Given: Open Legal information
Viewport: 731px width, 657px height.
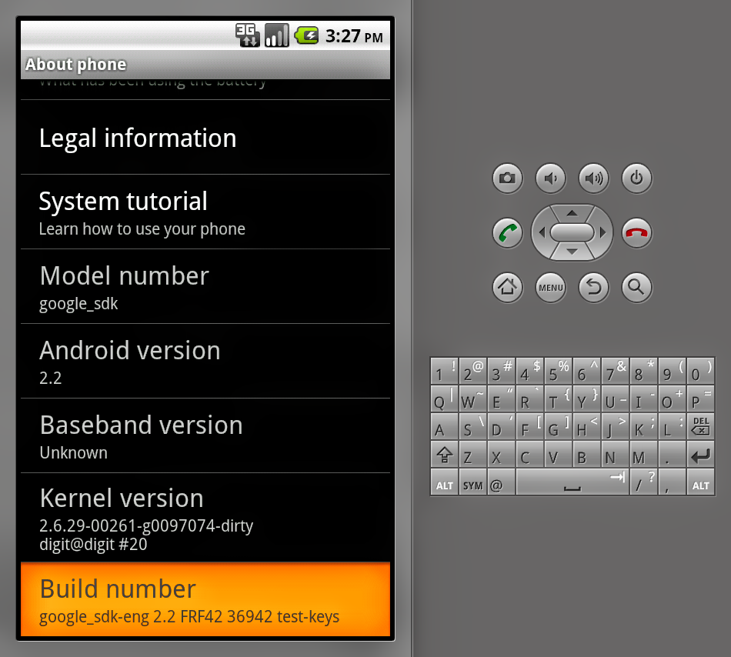Looking at the screenshot, I should tap(205, 138).
